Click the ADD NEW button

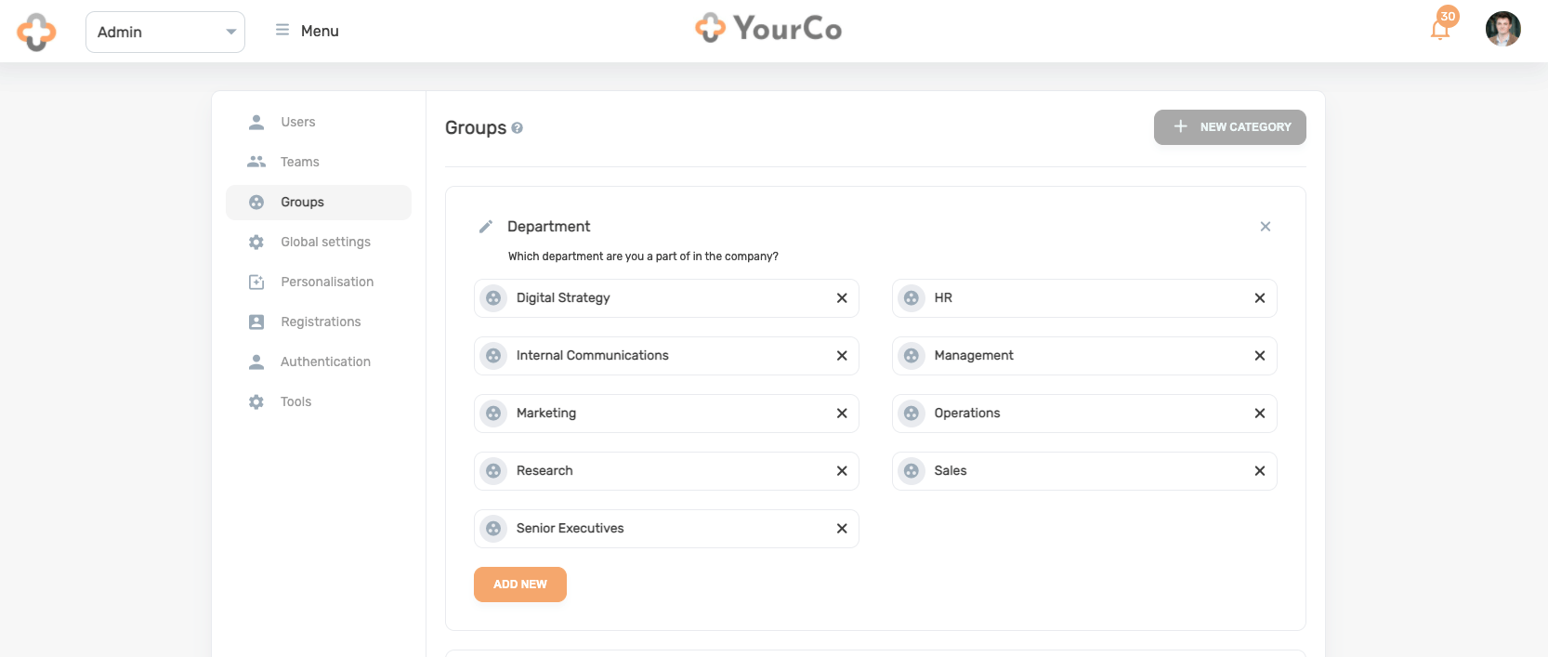[520, 585]
